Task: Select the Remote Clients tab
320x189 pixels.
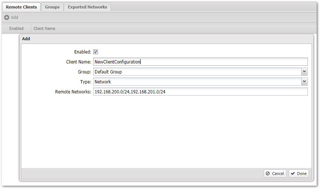Action: (x=21, y=7)
